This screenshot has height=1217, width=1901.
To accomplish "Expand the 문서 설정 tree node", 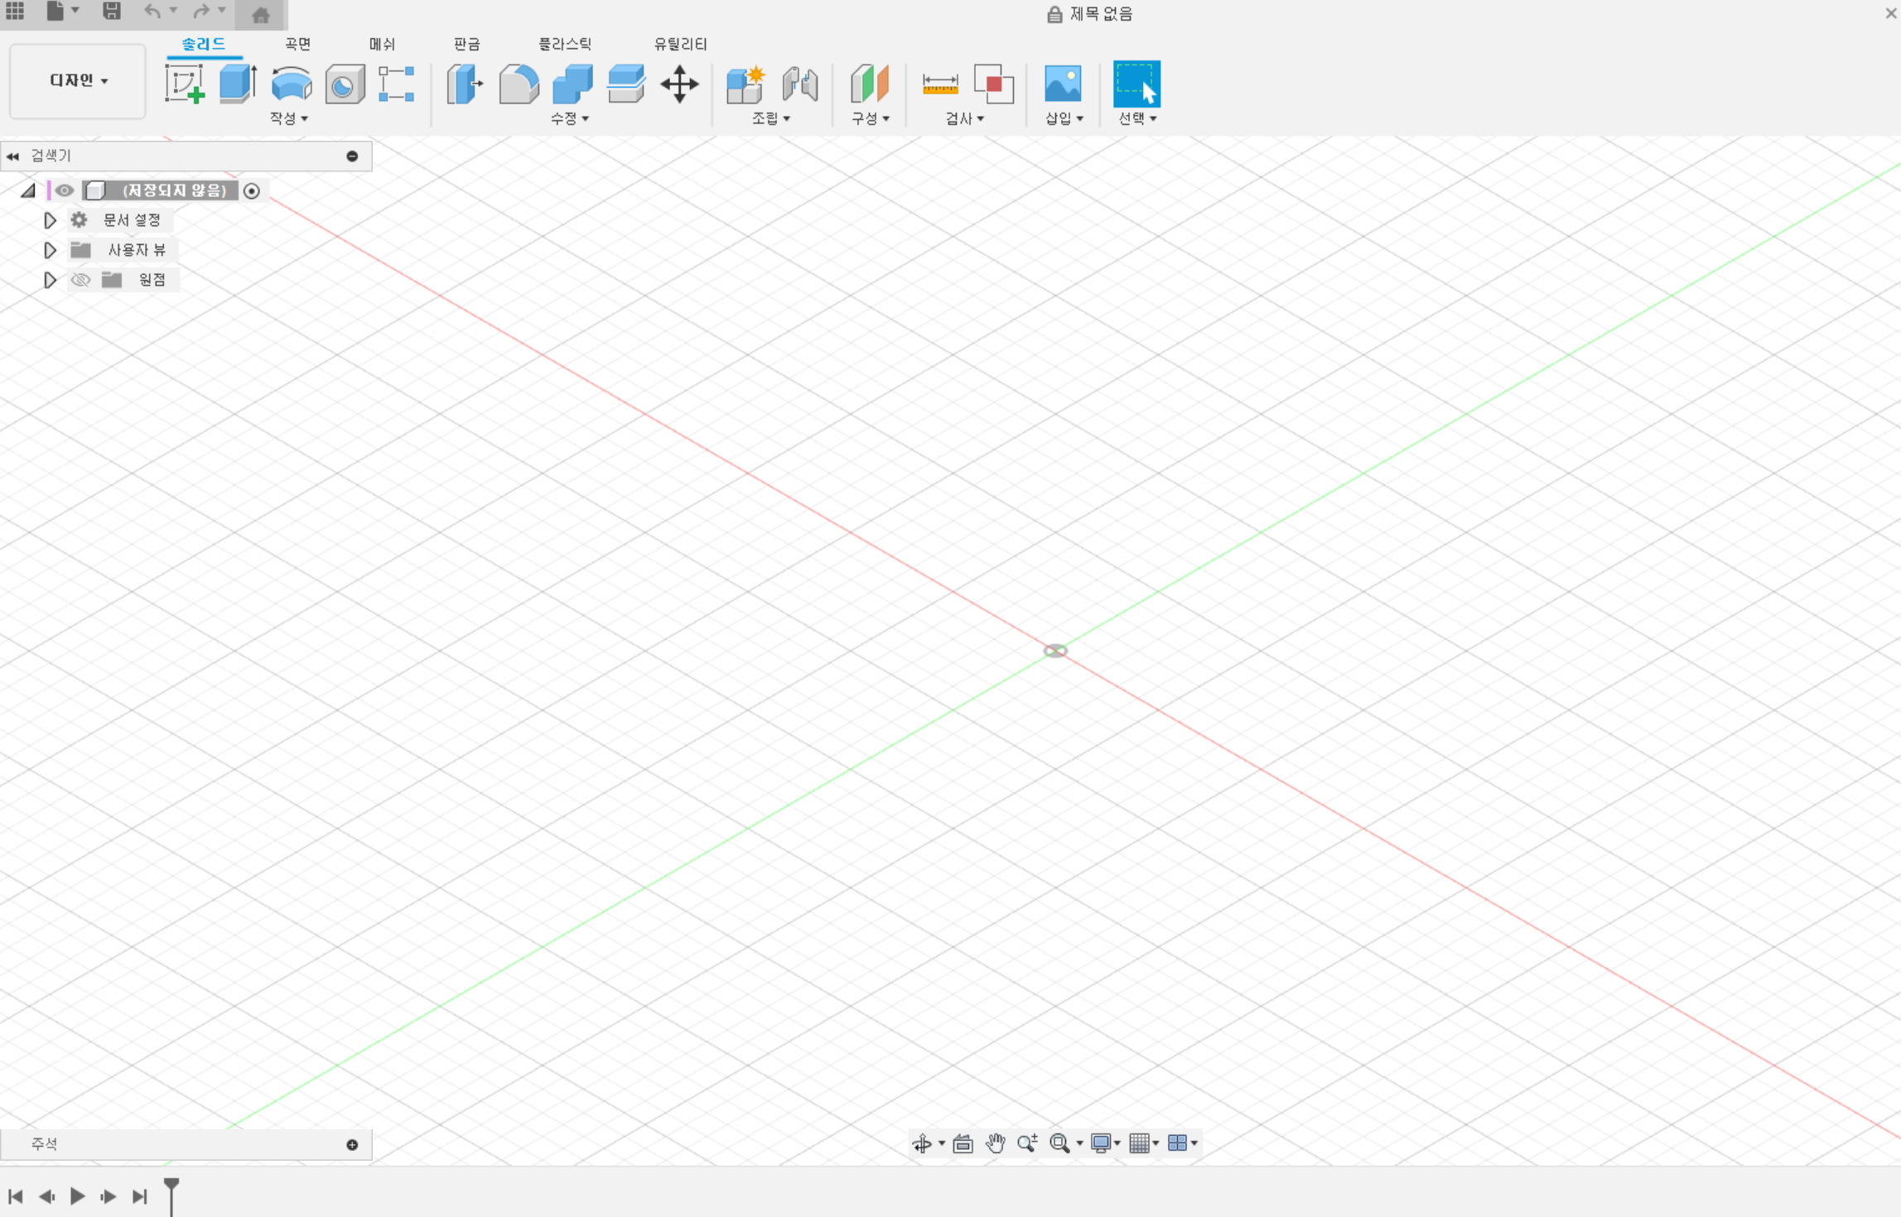I will point(50,220).
